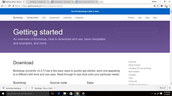The height and width of the screenshot is (96, 172).
Task: Close the bootstrap Google Search tab
Action: pyautogui.click(x=48, y=2)
